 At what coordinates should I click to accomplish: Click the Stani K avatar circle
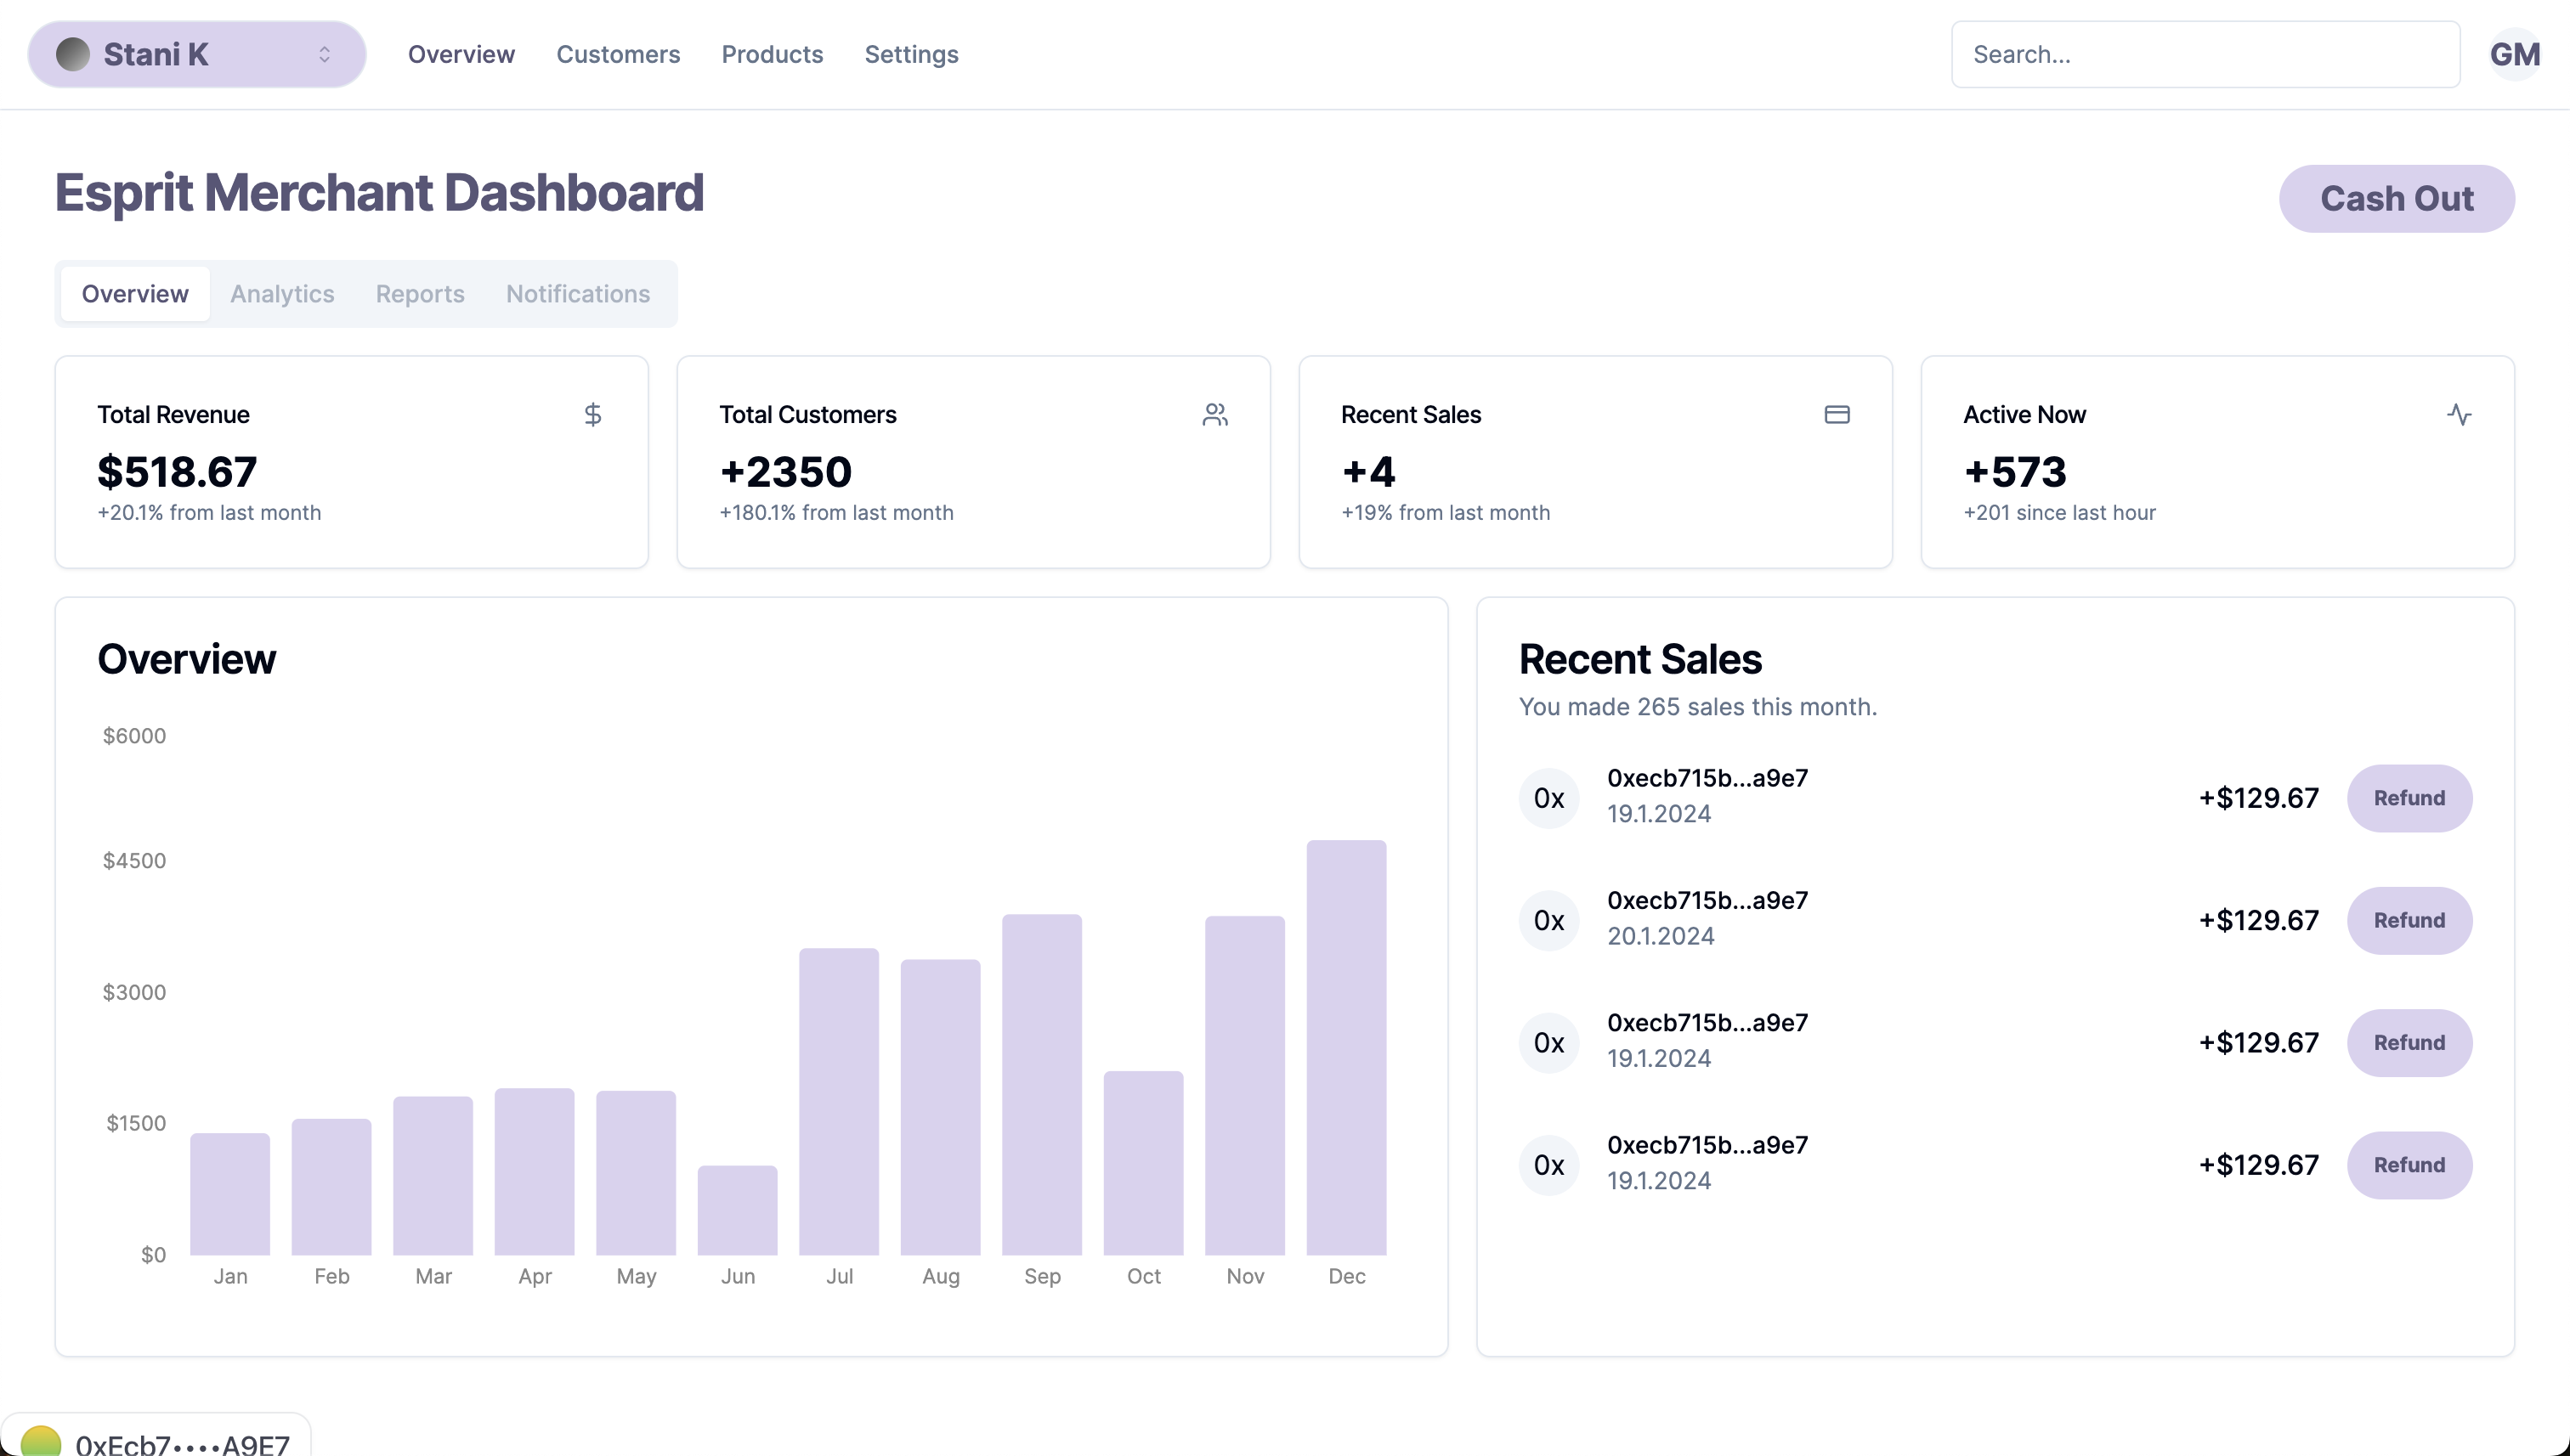pyautogui.click(x=72, y=54)
